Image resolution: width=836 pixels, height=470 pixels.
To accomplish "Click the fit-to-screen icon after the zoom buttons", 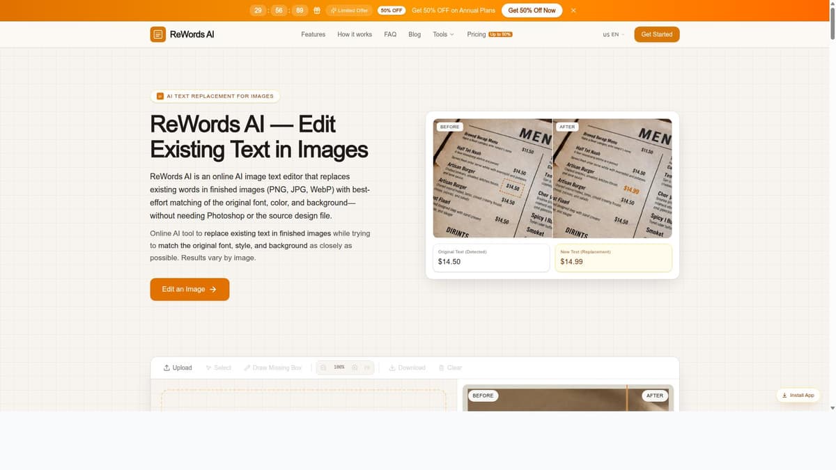I will (368, 367).
